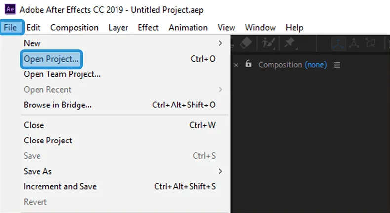390x213 pixels.
Task: Toggle the Composition panel lock
Action: [248, 64]
